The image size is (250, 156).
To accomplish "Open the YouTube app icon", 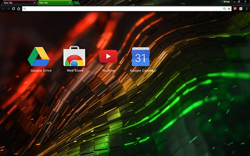I will [x=108, y=56].
